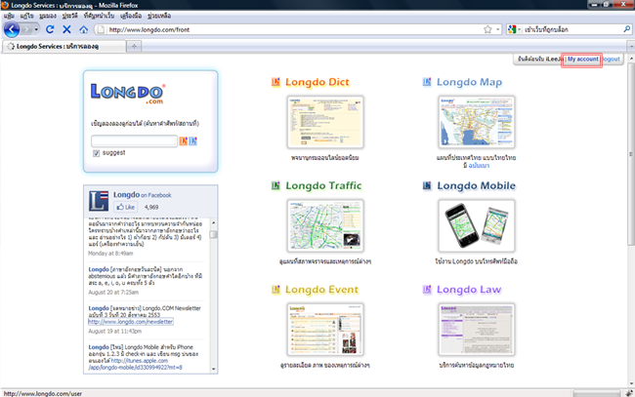635x397 pixels.
Task: Open the itunes.apple.com app link
Action: (140, 361)
